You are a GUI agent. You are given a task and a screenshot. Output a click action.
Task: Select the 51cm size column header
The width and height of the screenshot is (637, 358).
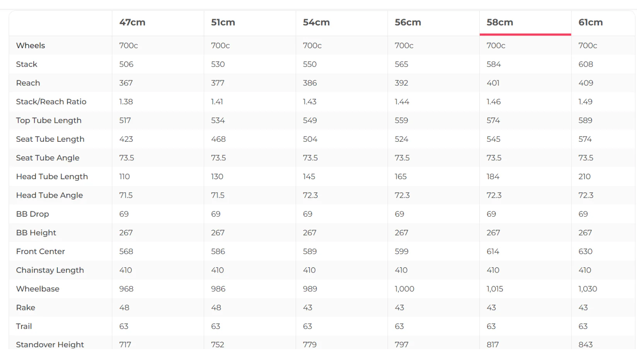click(x=223, y=22)
